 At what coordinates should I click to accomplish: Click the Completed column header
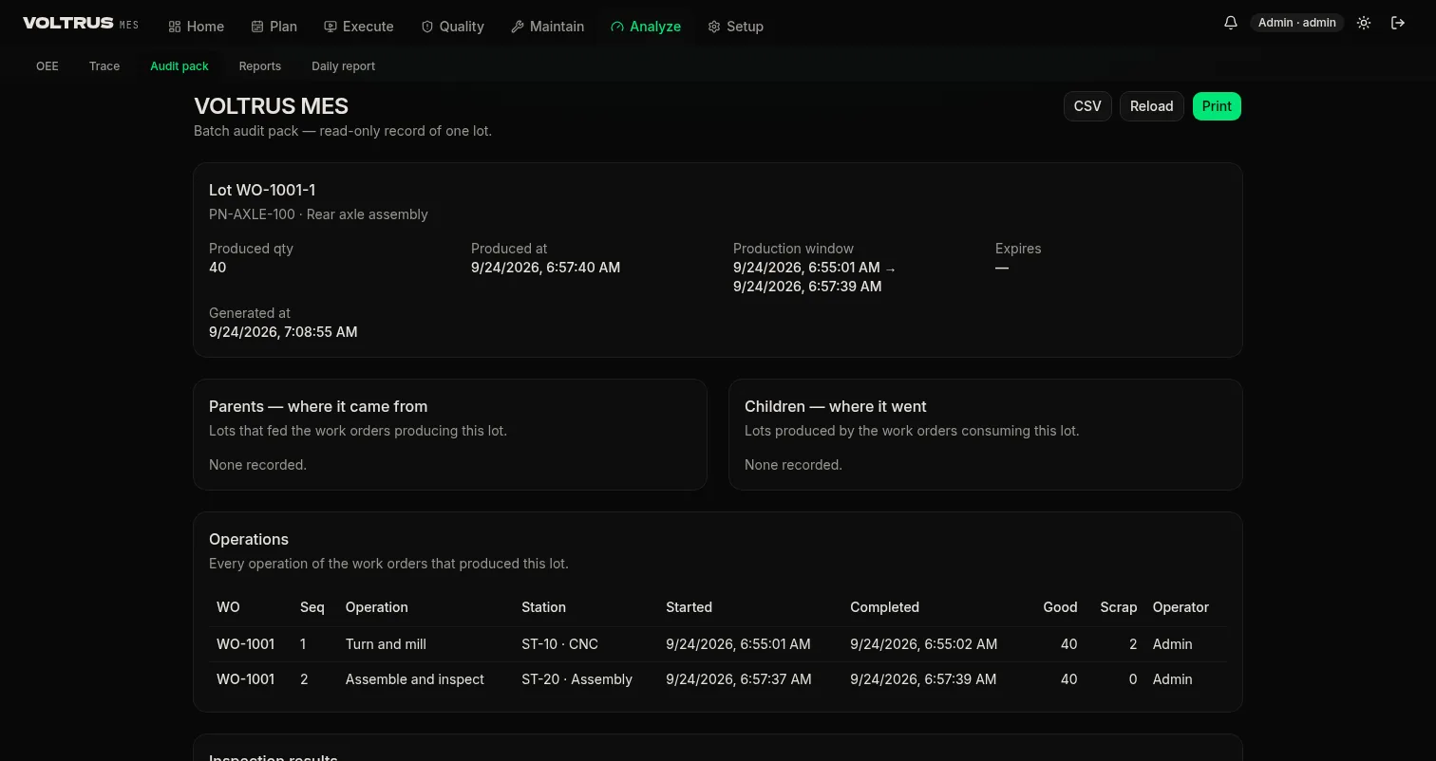[884, 607]
